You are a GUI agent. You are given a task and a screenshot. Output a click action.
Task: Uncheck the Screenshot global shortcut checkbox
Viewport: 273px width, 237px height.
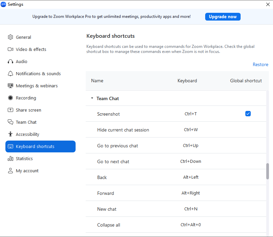click(248, 114)
